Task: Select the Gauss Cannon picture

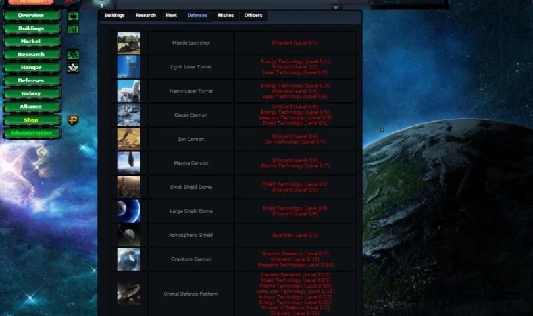Action: point(128,115)
